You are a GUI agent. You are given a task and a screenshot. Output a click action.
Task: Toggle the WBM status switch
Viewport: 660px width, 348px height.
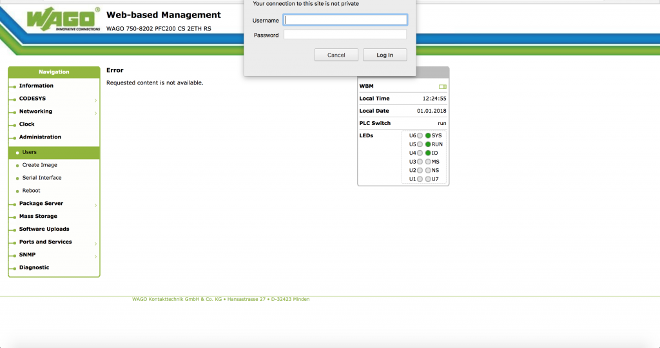click(442, 86)
